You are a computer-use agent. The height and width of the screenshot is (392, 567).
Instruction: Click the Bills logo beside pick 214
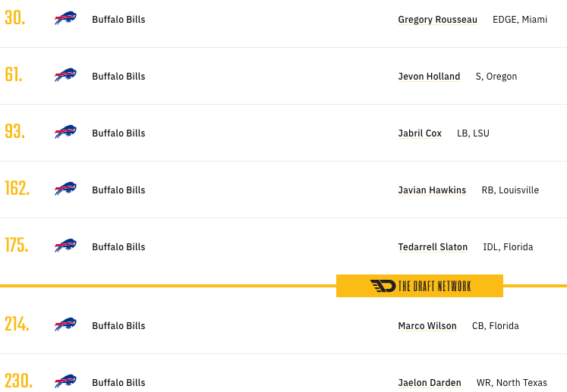pyautogui.click(x=65, y=324)
